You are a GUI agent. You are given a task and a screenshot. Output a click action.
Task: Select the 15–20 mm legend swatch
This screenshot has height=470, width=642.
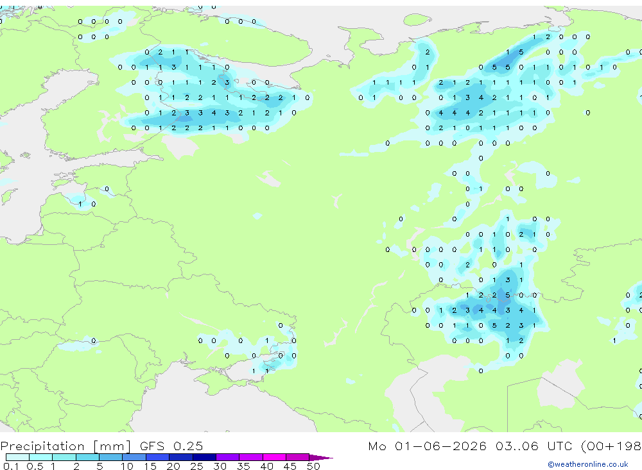pyautogui.click(x=158, y=457)
